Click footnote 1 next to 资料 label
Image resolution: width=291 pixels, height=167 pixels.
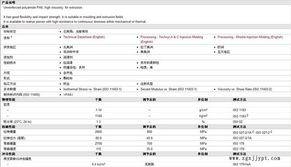click(11, 37)
